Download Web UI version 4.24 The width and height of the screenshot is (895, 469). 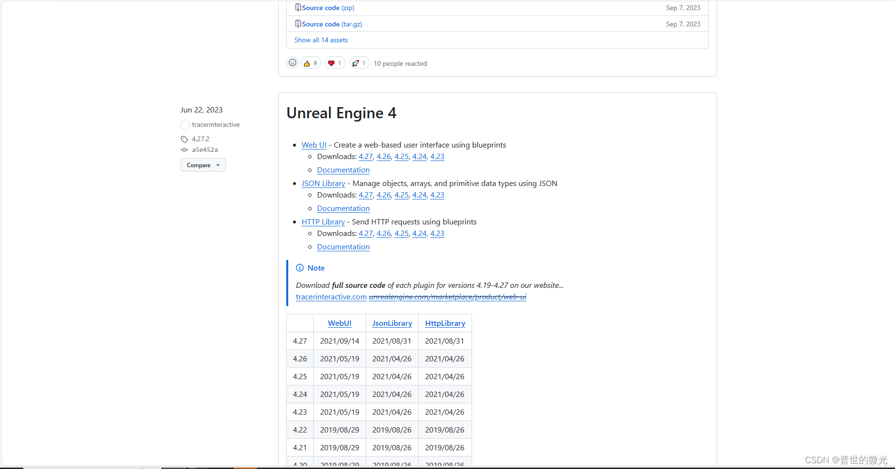click(419, 156)
